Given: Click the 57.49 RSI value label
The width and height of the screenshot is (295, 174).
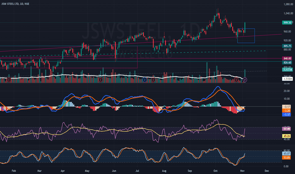Looking at the screenshot, I should [x=286, y=129].
